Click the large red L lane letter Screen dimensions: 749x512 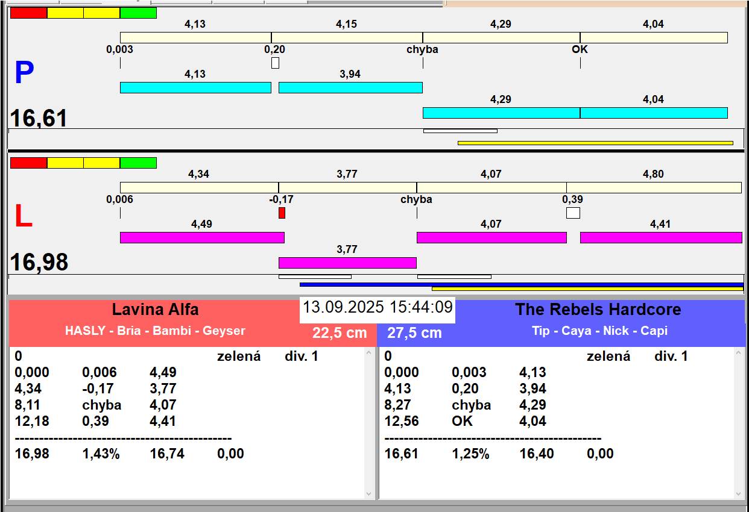(x=23, y=216)
